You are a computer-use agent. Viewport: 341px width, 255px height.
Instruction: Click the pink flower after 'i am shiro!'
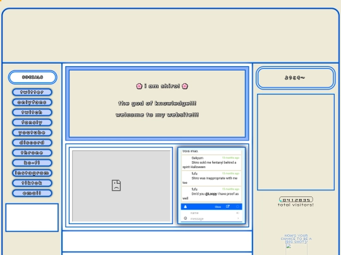pyautogui.click(x=185, y=86)
